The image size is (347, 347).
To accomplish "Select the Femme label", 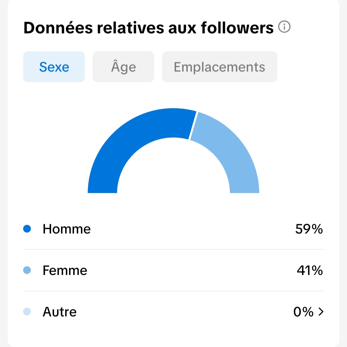I will click(x=65, y=271).
